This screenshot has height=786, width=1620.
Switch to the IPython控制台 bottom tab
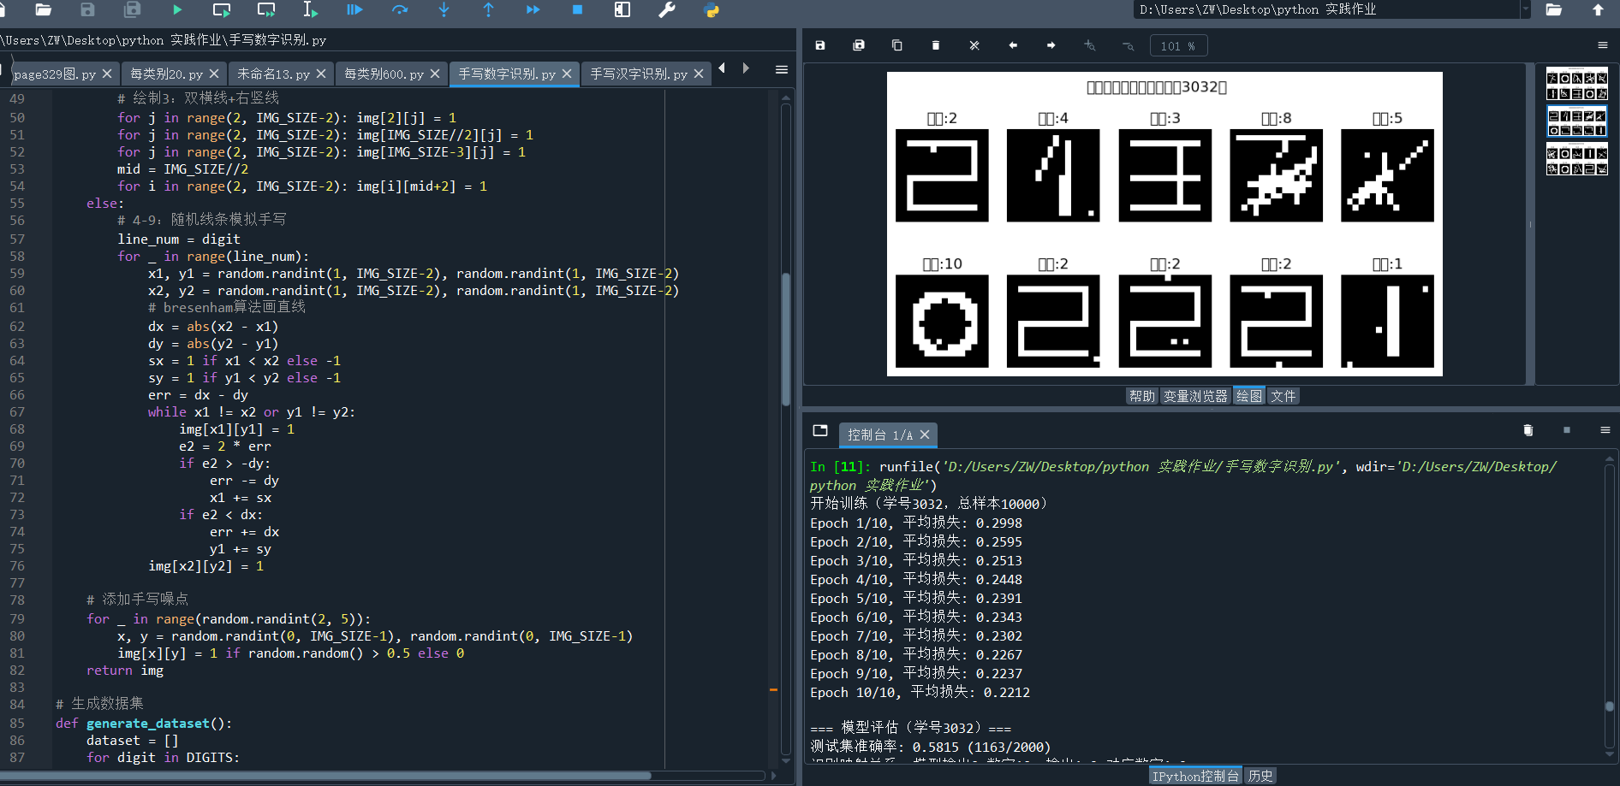[x=1195, y=776]
